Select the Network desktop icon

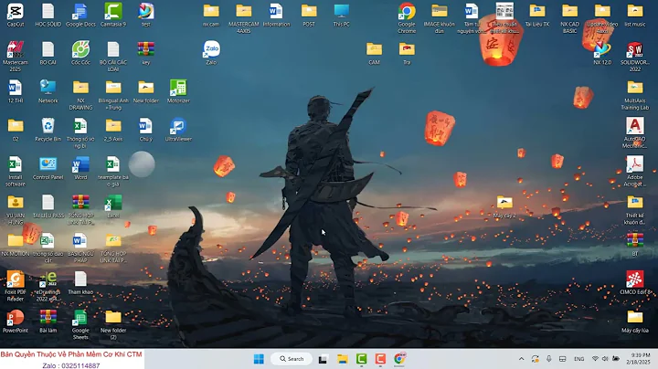click(48, 91)
